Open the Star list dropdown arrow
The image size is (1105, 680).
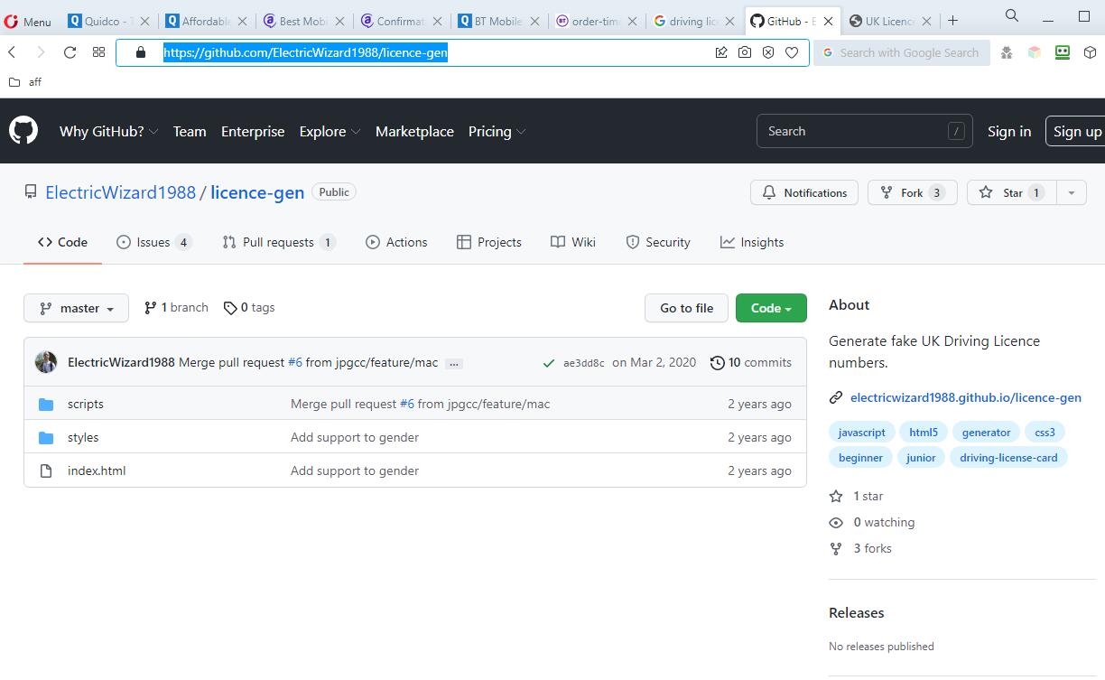[x=1072, y=192]
